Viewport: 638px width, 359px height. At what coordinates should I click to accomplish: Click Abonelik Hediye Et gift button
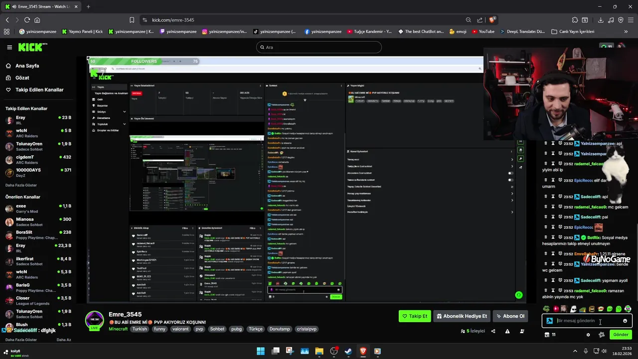pos(461,316)
